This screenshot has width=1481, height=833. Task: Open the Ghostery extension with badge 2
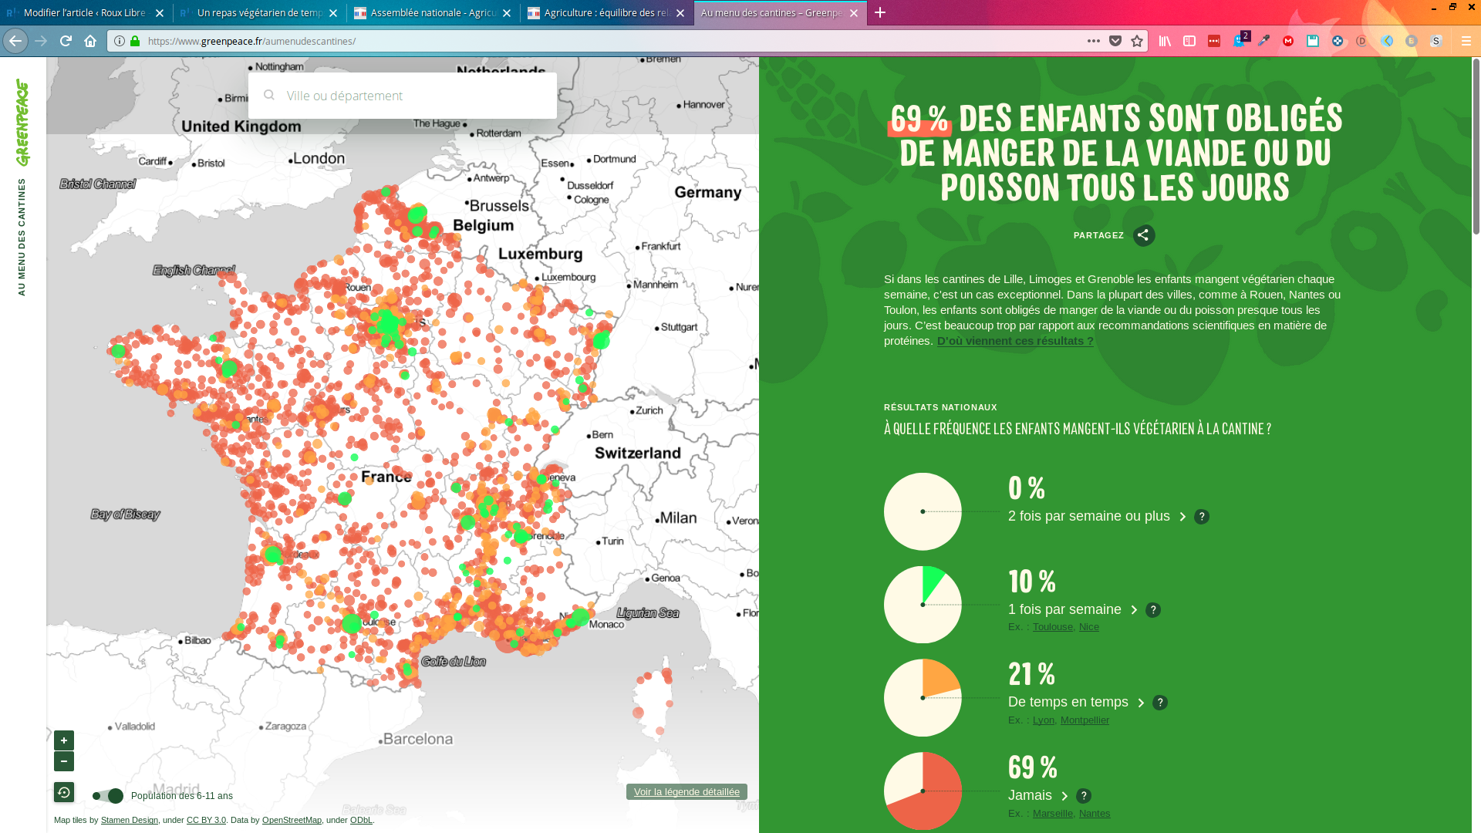click(1240, 40)
